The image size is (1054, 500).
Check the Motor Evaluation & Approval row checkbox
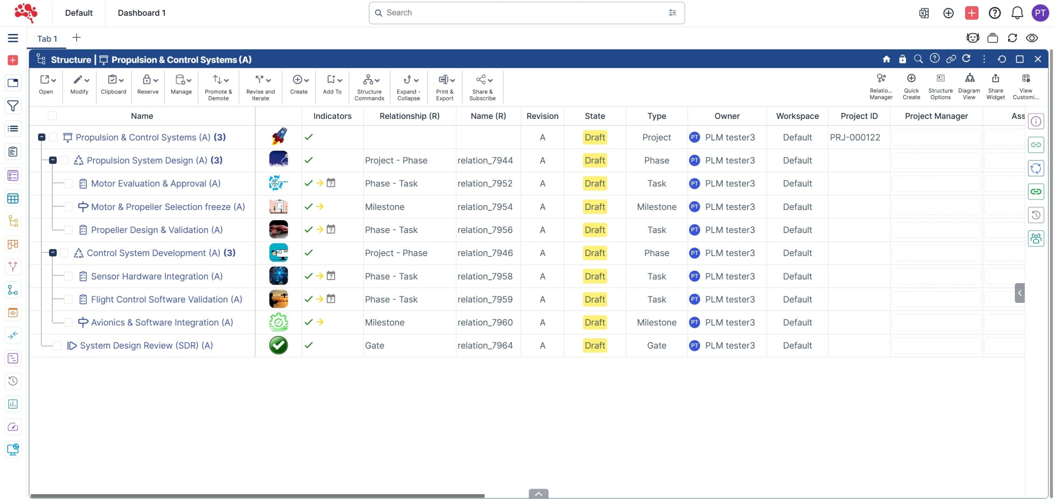[68, 184]
